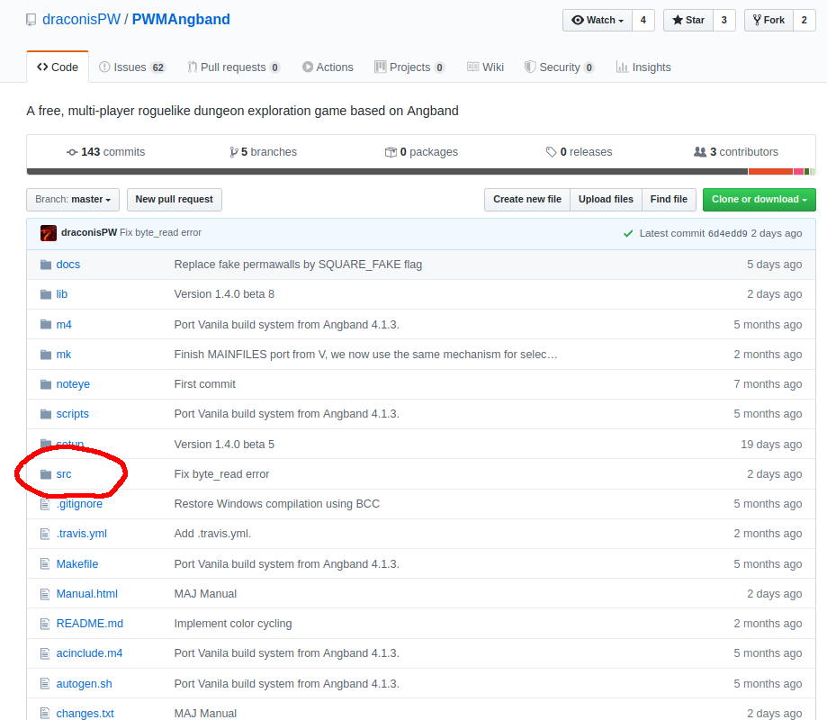Click the src folder icon

[x=46, y=474]
